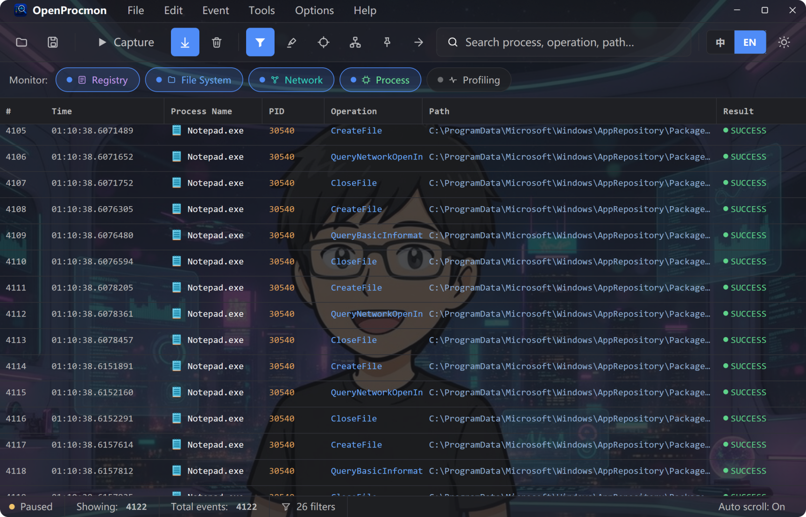Click the 26 filters status indicator

[x=309, y=507]
